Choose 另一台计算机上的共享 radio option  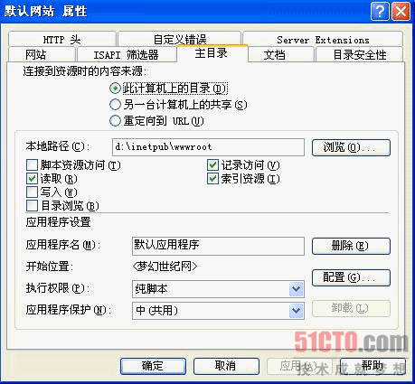[115, 105]
